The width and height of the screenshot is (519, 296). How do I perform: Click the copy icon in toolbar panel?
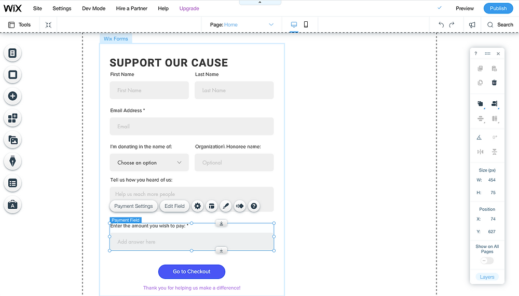[x=480, y=69]
